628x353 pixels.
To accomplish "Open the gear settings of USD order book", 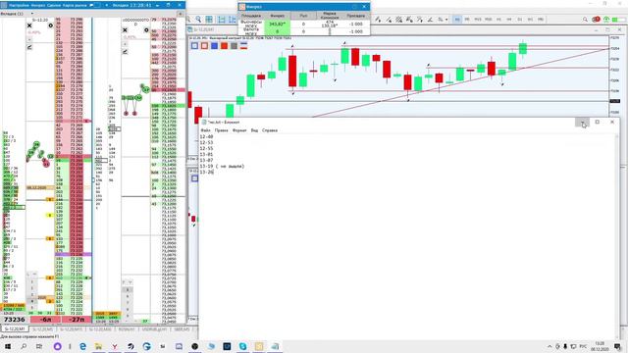I will click(146, 30).
